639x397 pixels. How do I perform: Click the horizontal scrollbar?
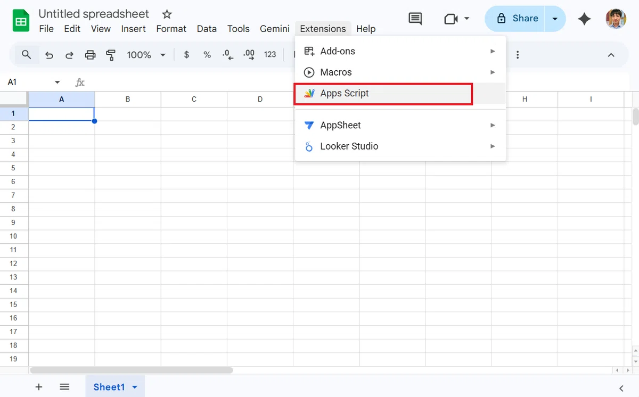tap(132, 370)
